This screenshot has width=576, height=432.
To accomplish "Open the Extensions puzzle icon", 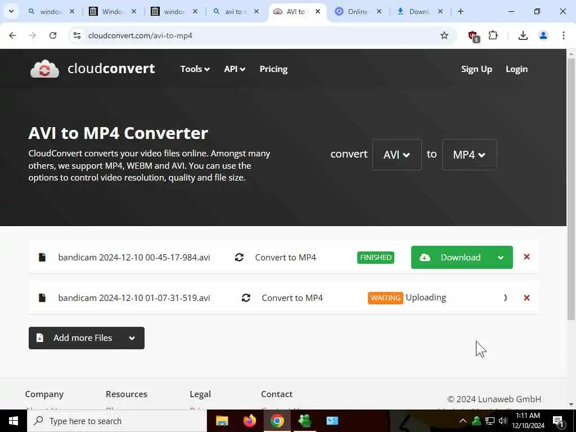I will click(493, 35).
